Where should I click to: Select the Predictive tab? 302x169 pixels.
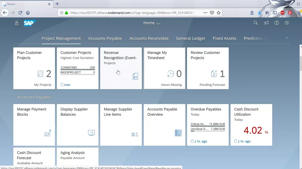(255, 38)
